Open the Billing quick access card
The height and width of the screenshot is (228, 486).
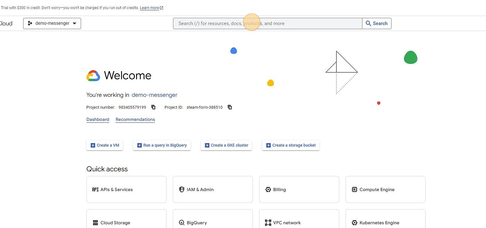(x=299, y=189)
